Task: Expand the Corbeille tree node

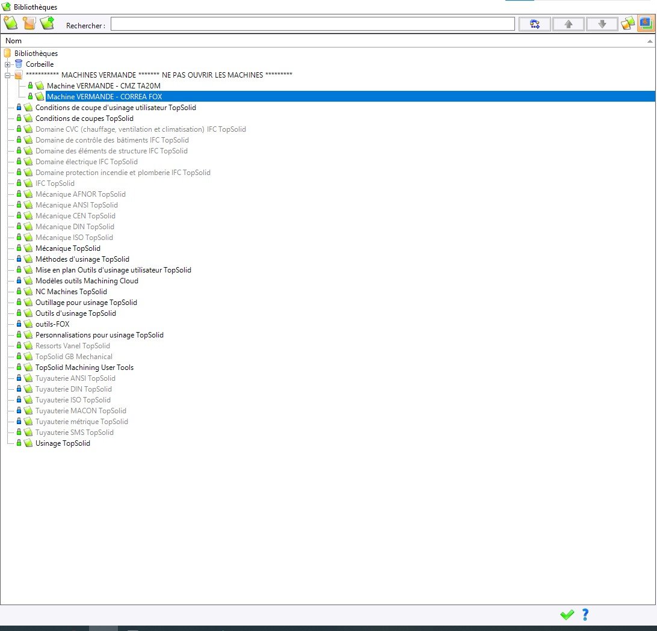Action: [x=7, y=64]
